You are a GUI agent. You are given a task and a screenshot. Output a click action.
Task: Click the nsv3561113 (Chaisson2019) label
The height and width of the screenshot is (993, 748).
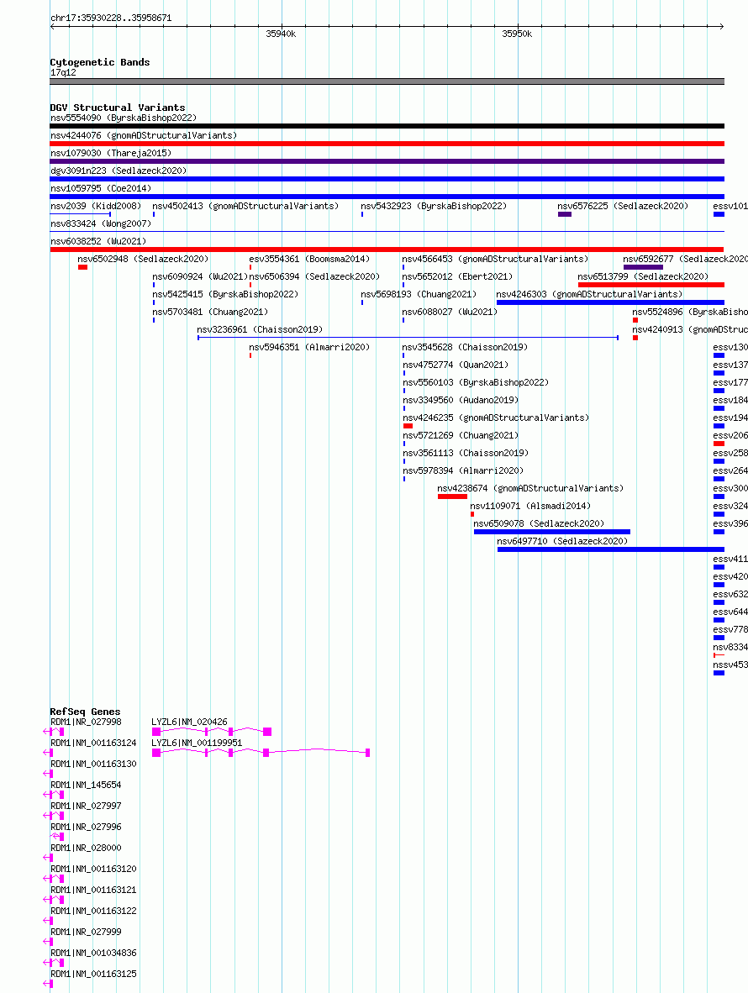pyautogui.click(x=466, y=454)
